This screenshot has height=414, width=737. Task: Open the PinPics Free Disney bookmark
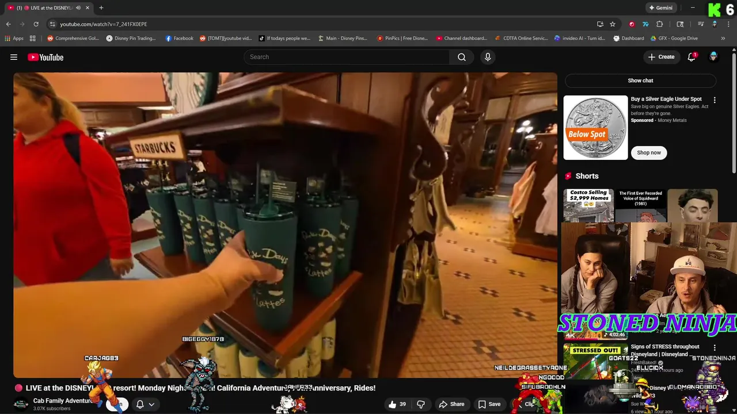coord(402,39)
